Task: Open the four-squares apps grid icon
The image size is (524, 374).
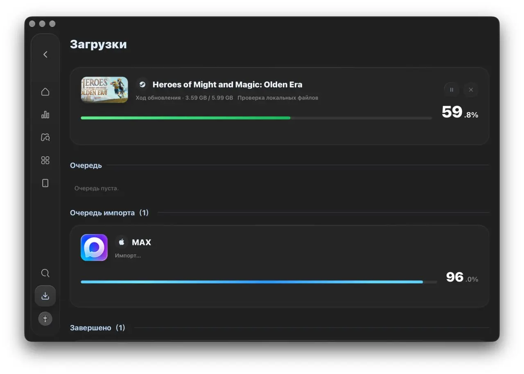Action: [45, 160]
